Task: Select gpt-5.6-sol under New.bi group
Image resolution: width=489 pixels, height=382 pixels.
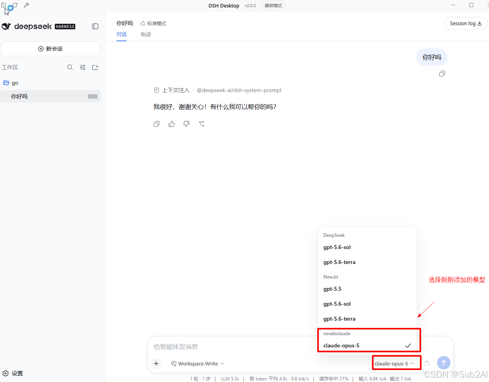Action: (x=367, y=304)
